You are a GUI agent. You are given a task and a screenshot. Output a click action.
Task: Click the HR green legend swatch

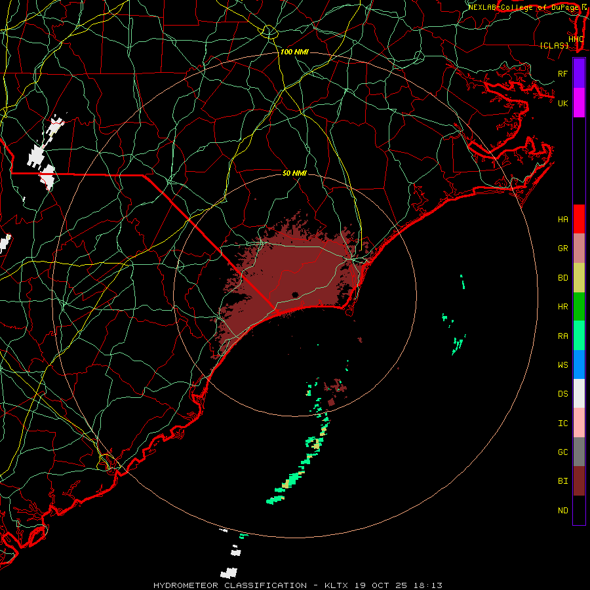click(x=579, y=307)
